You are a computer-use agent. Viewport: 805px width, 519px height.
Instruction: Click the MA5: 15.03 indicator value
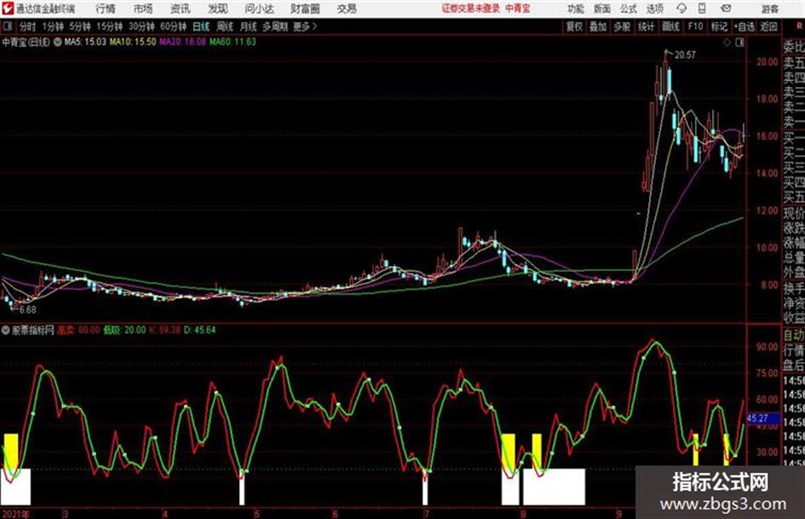(85, 42)
